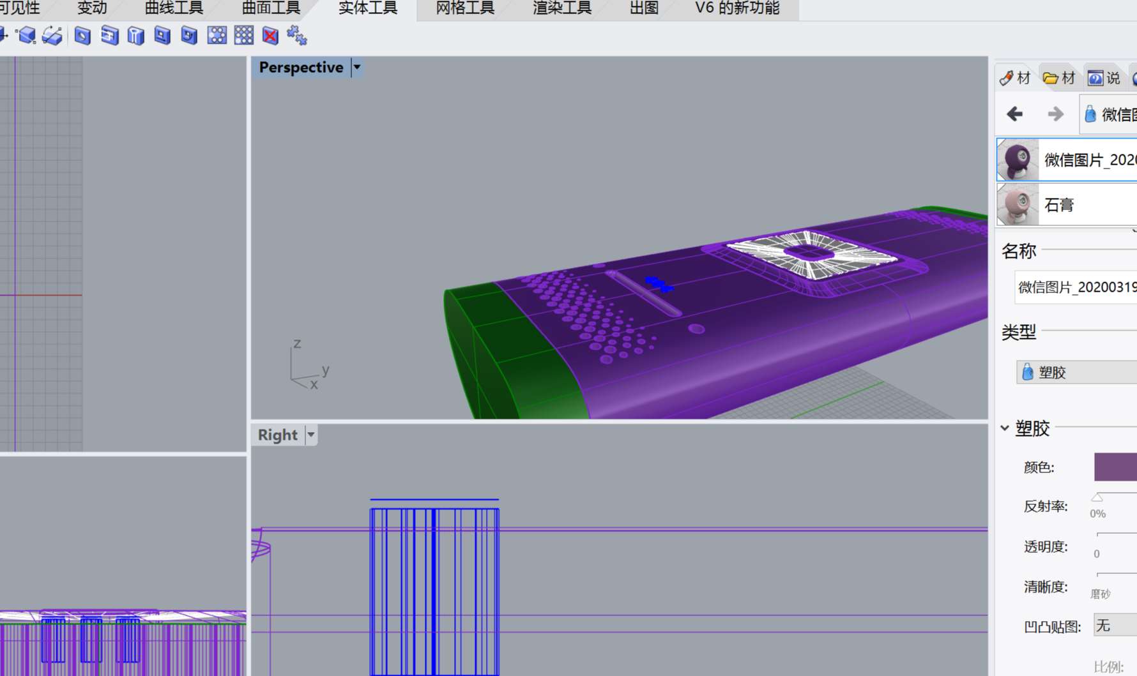Click the purple 颜色 color swatch

click(x=1115, y=467)
